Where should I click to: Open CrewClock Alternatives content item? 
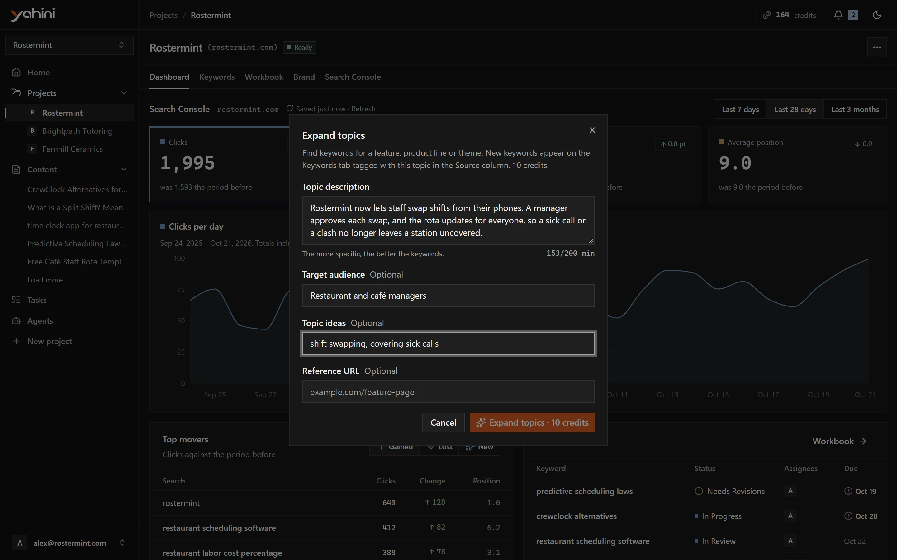[x=77, y=189]
